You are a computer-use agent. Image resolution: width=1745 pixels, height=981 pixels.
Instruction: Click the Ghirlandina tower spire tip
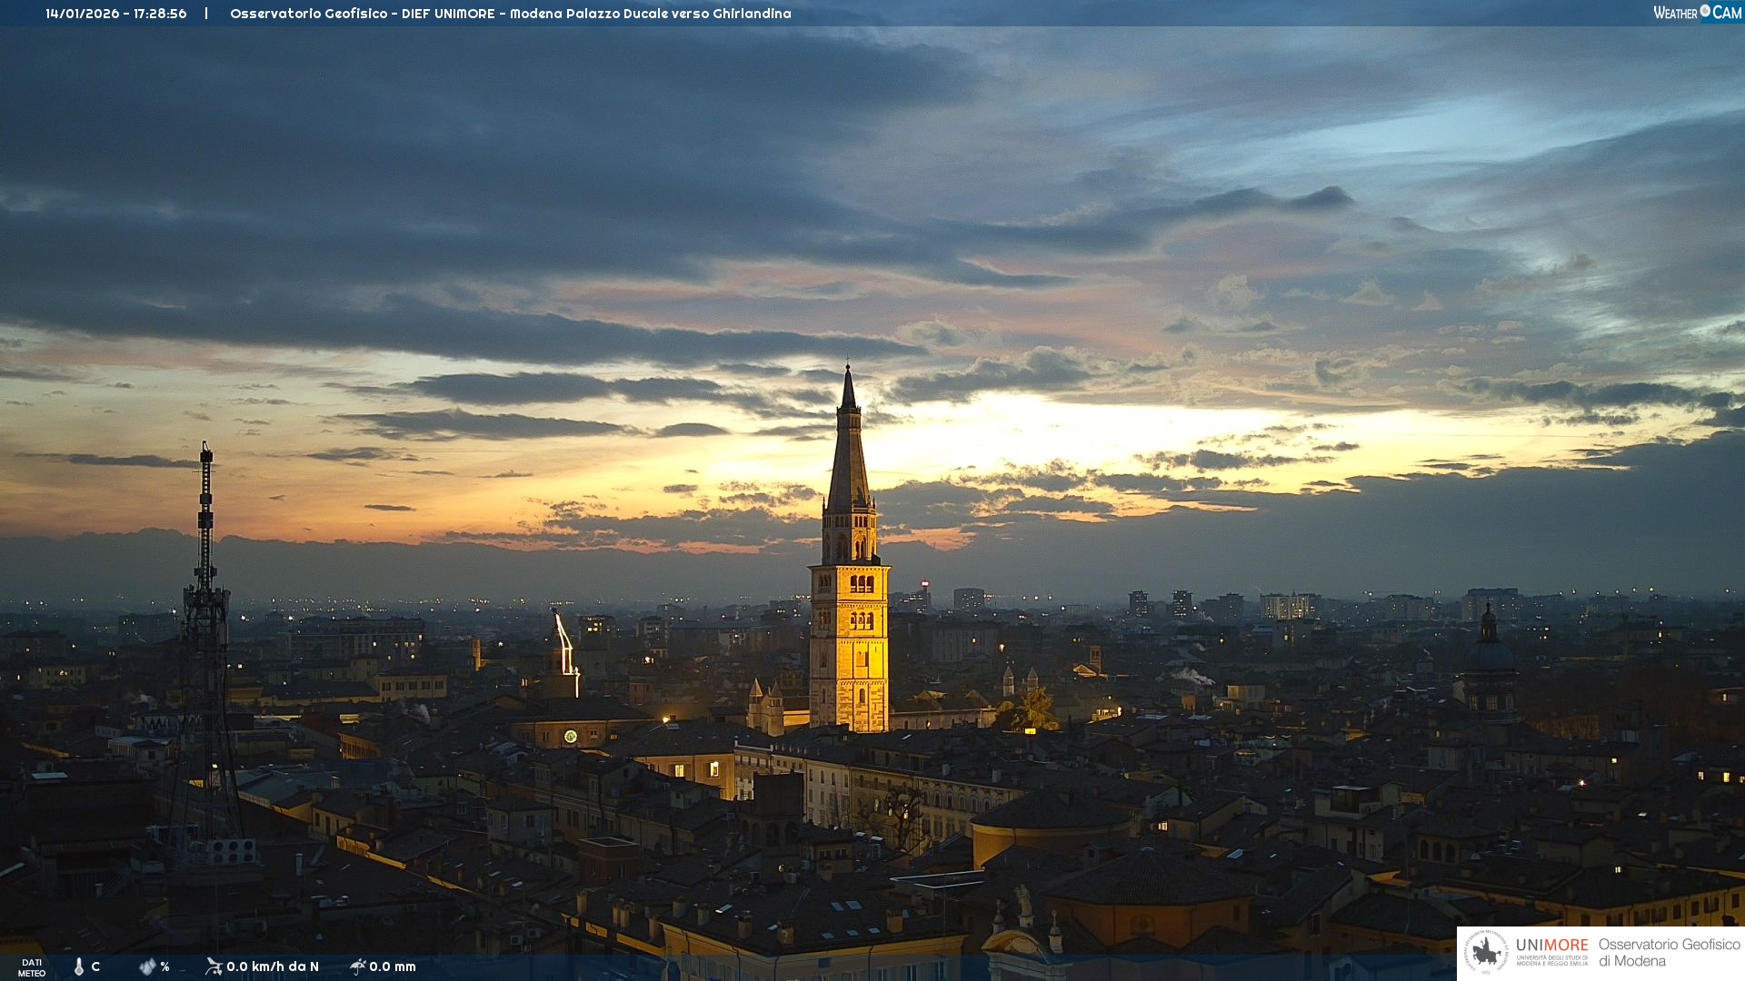point(848,369)
